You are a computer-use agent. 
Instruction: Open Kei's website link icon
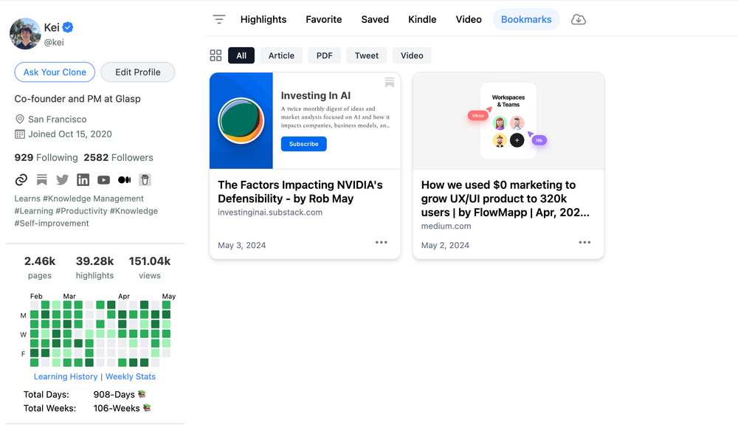tap(21, 180)
